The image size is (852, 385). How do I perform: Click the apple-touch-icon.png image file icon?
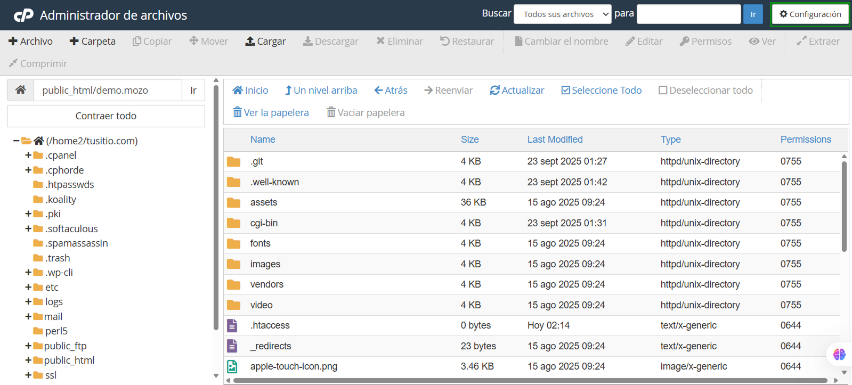pyautogui.click(x=232, y=366)
